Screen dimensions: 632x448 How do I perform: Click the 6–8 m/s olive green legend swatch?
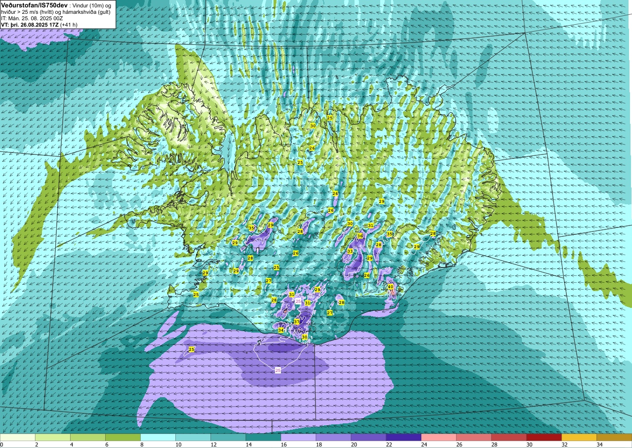(x=123, y=437)
